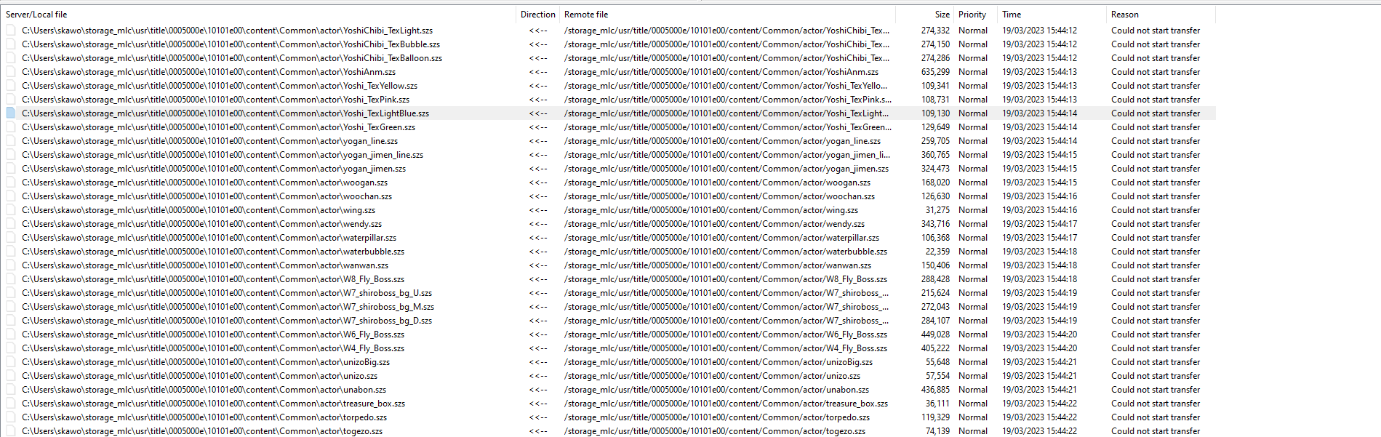Sort by the Time column header
The width and height of the screenshot is (1381, 437).
1052,15
